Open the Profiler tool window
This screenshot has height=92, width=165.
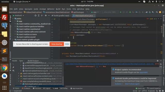coord(64,88)
